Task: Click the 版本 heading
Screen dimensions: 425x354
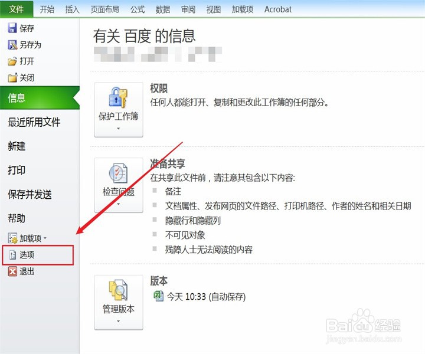Action: click(x=159, y=281)
